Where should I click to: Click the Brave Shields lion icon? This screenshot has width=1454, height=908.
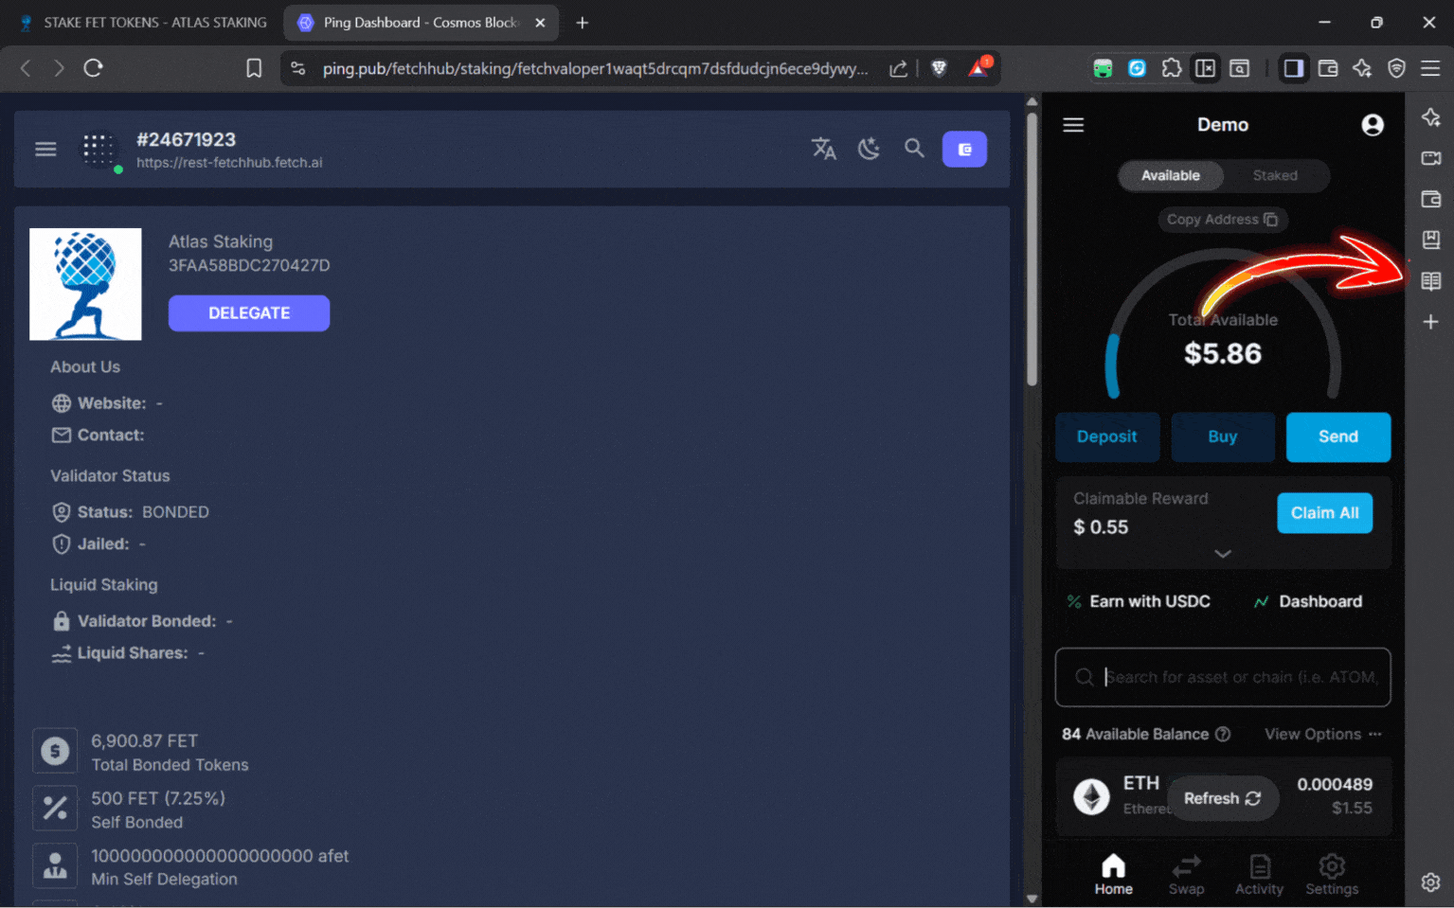point(939,68)
